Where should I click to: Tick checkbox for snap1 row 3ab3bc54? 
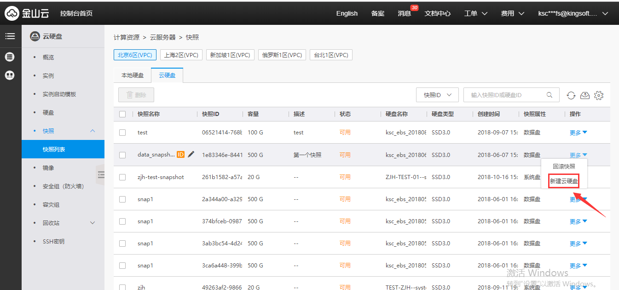[122, 244]
